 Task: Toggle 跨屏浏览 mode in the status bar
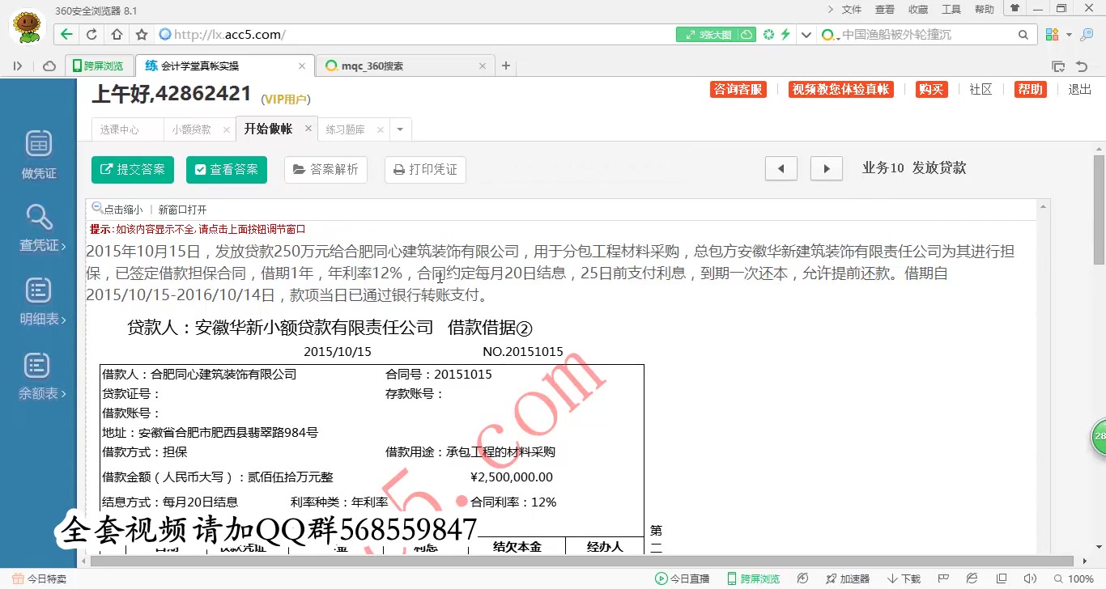[754, 578]
